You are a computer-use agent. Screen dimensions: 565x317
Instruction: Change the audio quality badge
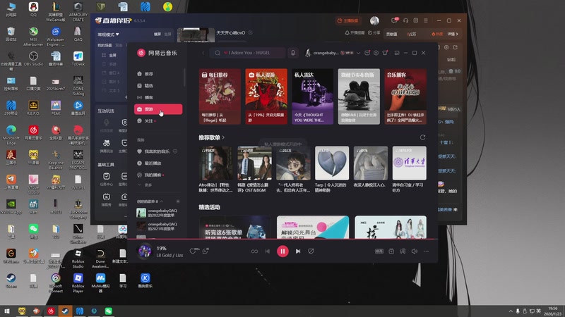(x=379, y=251)
